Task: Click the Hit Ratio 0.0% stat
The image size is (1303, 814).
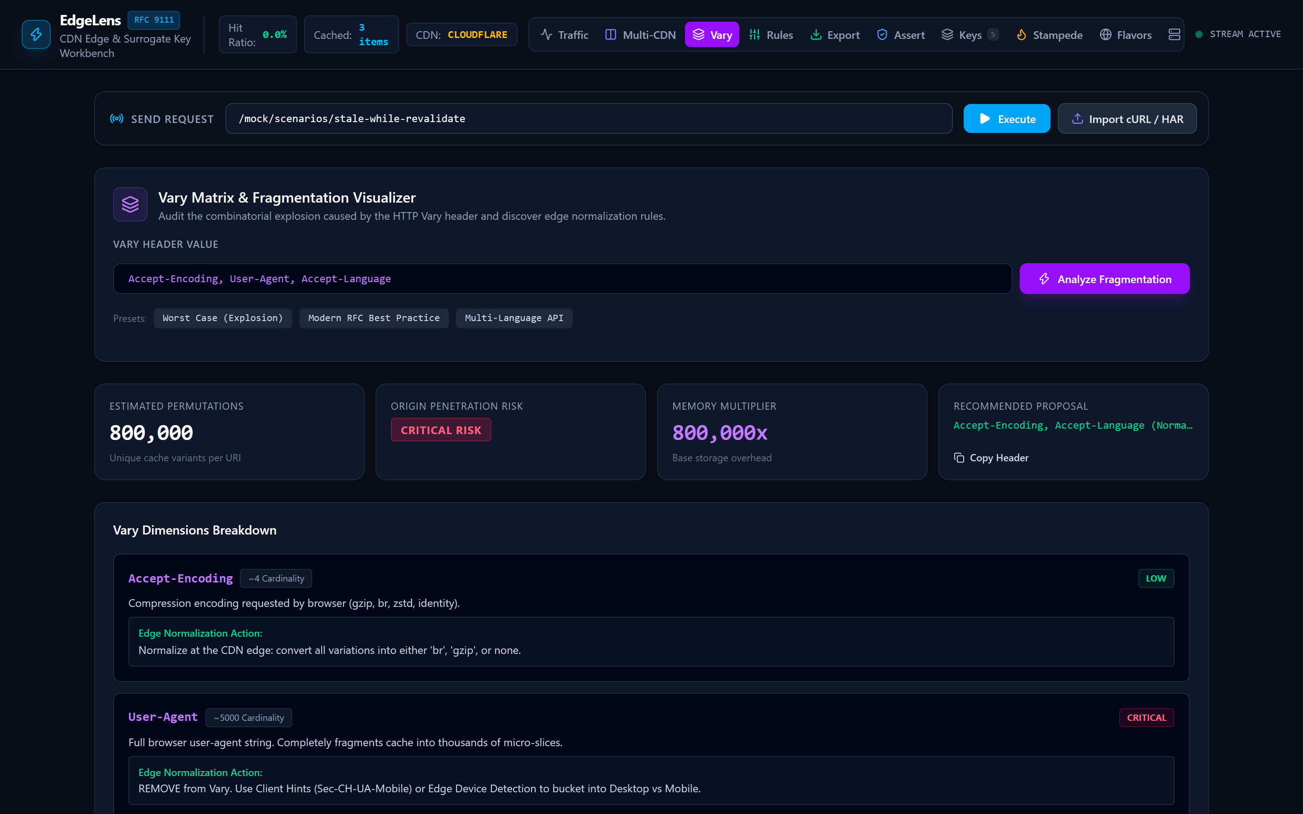Action: [257, 34]
